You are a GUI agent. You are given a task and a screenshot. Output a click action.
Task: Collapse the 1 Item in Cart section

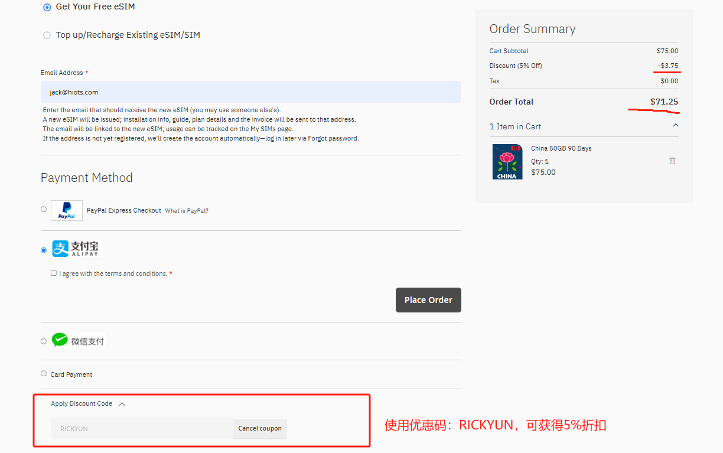676,126
